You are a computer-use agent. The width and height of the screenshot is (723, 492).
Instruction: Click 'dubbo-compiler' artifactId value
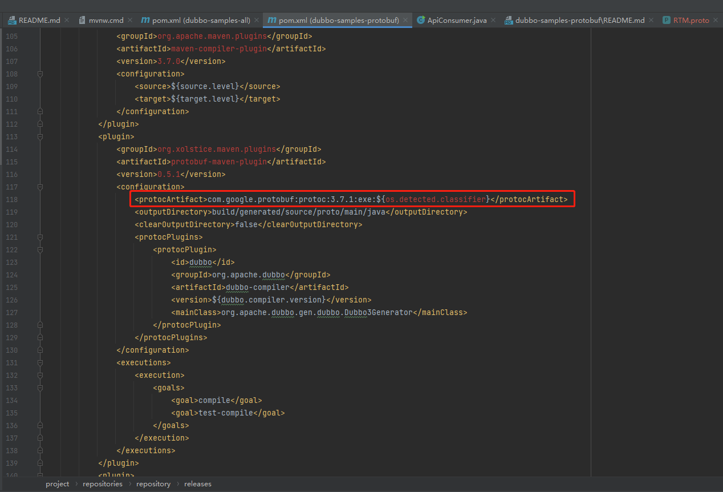(x=258, y=287)
